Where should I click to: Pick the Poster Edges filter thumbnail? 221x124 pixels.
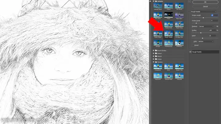[x=158, y=34]
